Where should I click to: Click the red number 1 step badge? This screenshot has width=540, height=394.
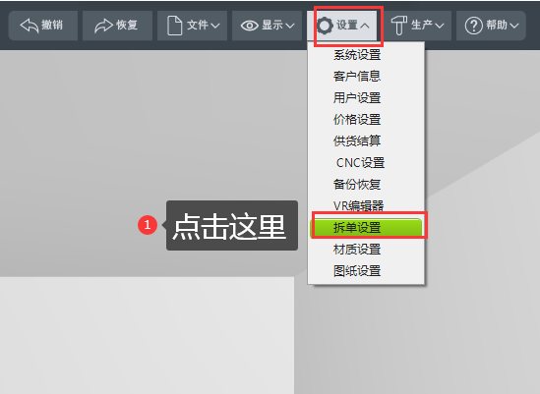[148, 225]
